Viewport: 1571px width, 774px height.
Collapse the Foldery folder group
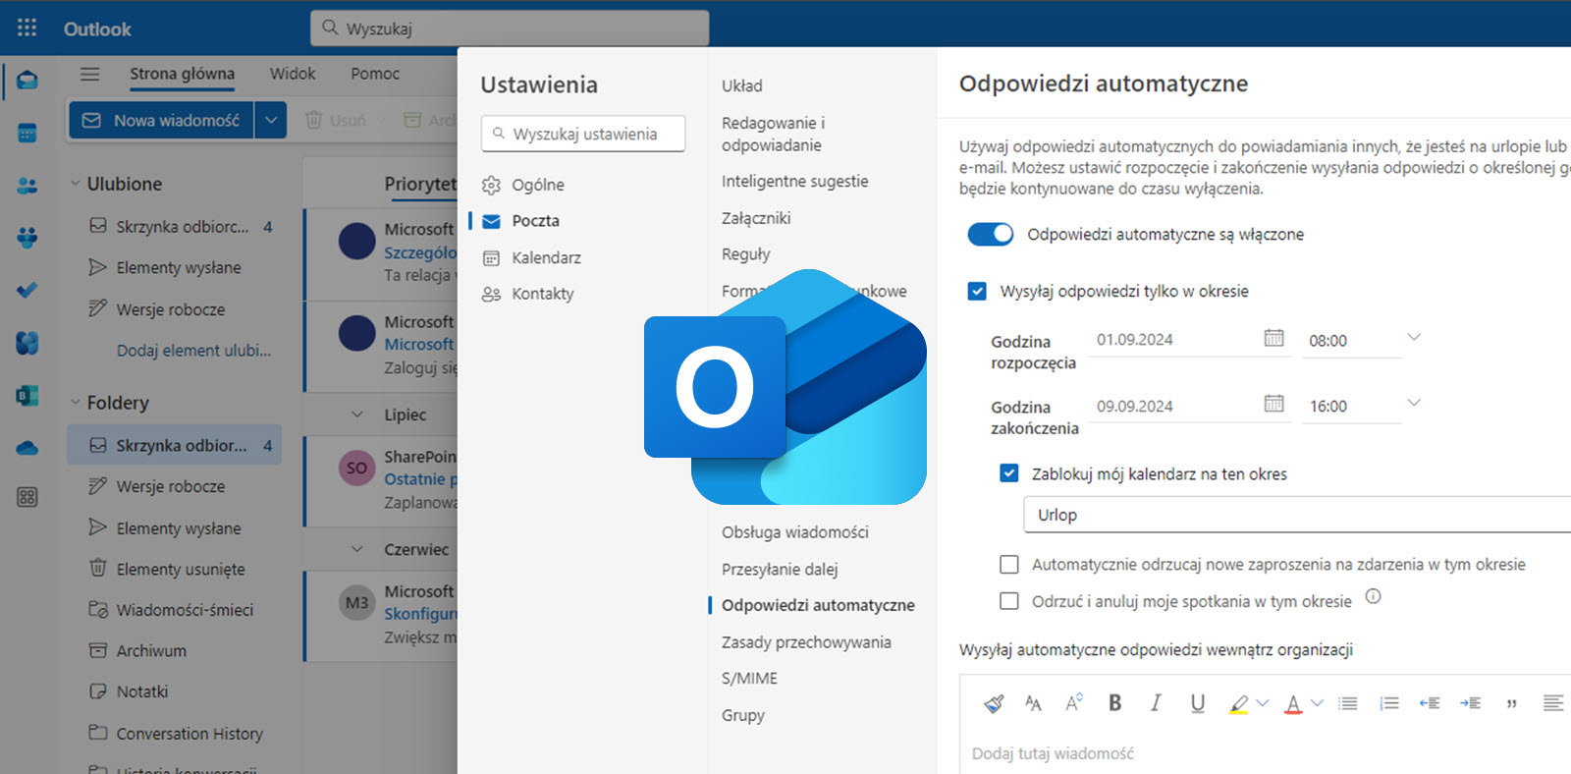[x=75, y=403]
